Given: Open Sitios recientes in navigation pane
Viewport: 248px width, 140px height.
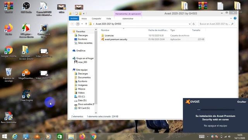Looking at the screenshot, I should [85, 43].
